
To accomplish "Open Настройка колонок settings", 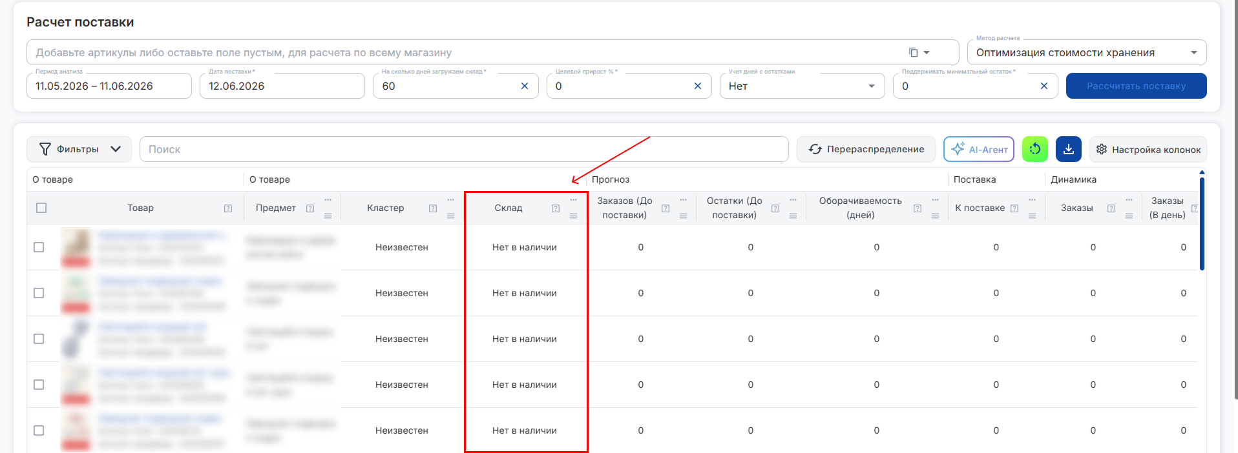I will coord(1148,149).
